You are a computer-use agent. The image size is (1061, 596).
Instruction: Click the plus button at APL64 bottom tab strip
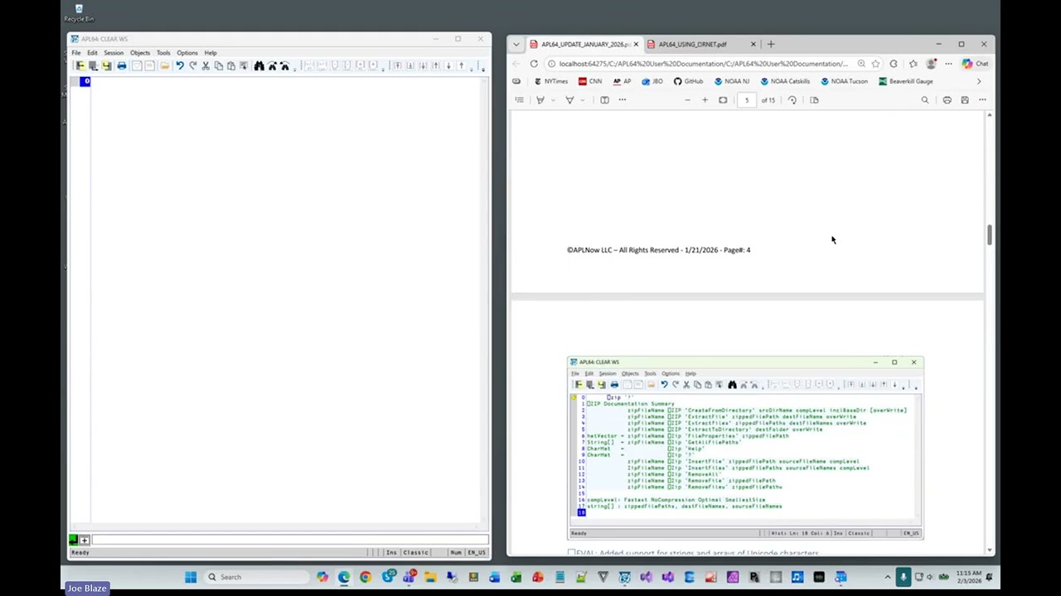coord(85,540)
